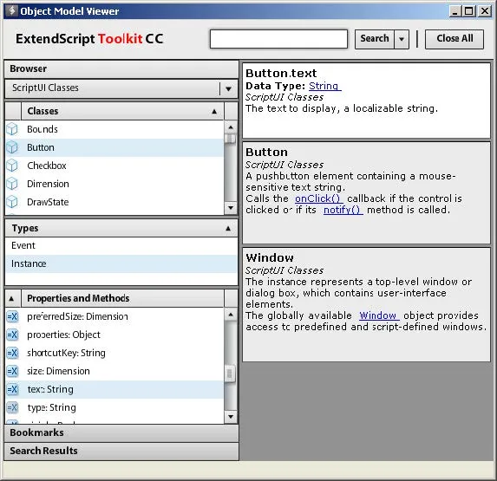Click the cube icon beside DrawState class
The height and width of the screenshot is (481, 497).
pyautogui.click(x=12, y=202)
